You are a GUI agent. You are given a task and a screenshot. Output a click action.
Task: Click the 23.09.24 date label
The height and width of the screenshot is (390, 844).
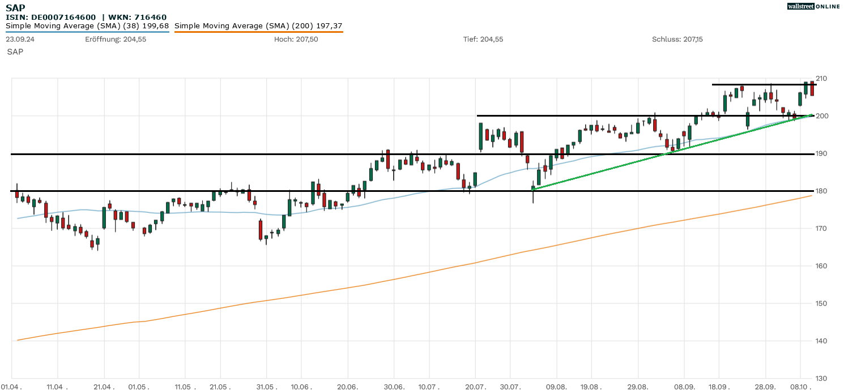point(19,39)
